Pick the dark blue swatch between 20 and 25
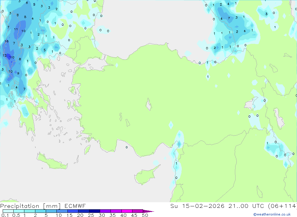The height and width of the screenshot is (217, 297). tap(84, 211)
